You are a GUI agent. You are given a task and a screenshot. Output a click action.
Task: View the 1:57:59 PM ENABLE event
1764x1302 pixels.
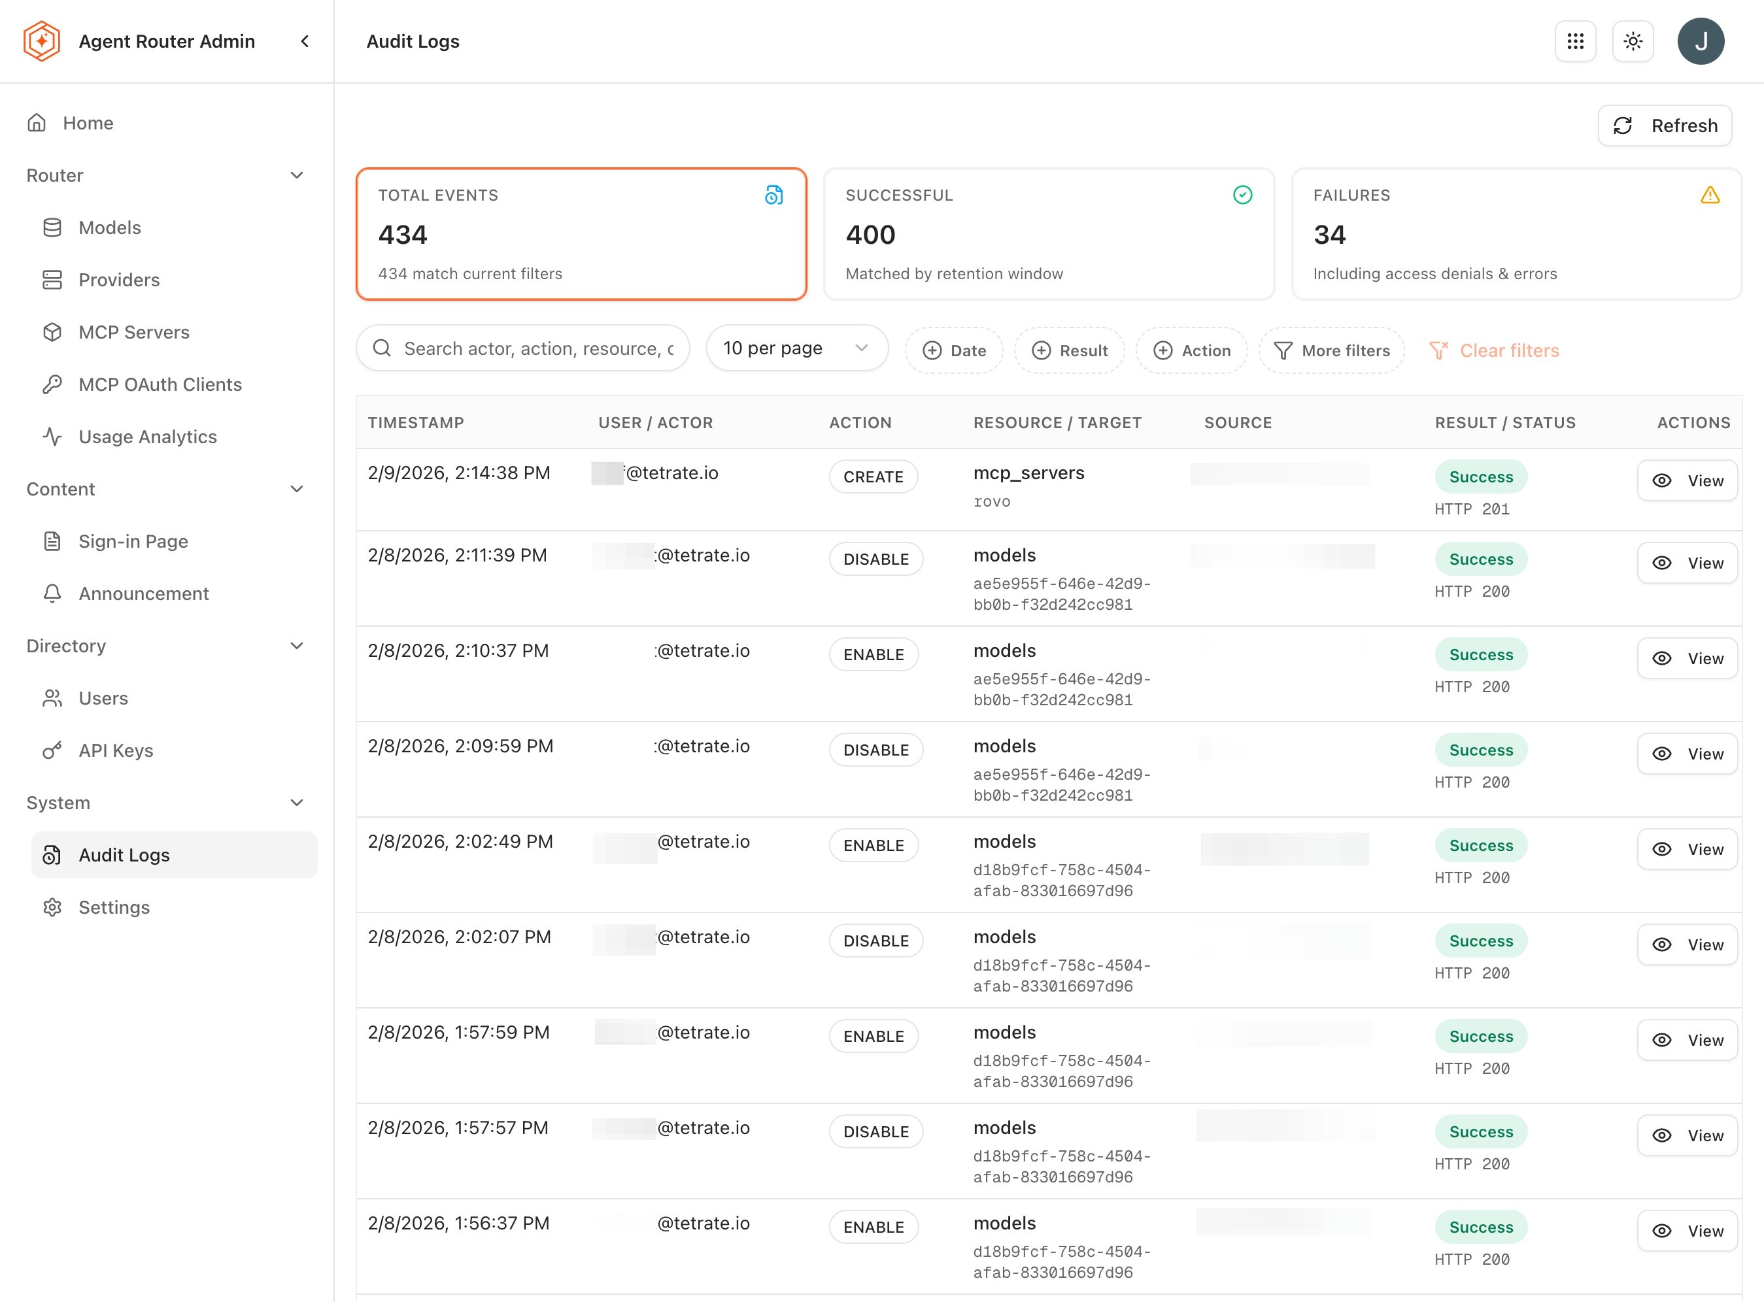tap(1687, 1039)
